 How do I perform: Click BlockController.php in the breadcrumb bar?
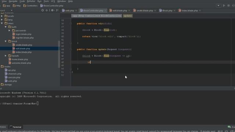tap(52, 6)
